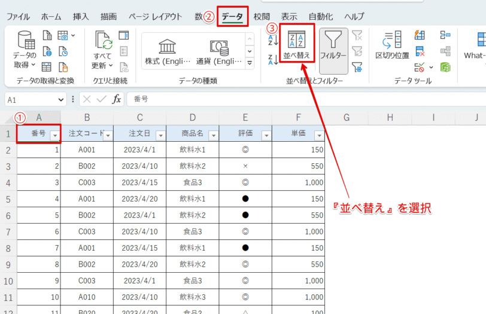Open the 評価 column filter dropdown
Viewport: 486px width, 314px height.
pyautogui.click(x=266, y=135)
